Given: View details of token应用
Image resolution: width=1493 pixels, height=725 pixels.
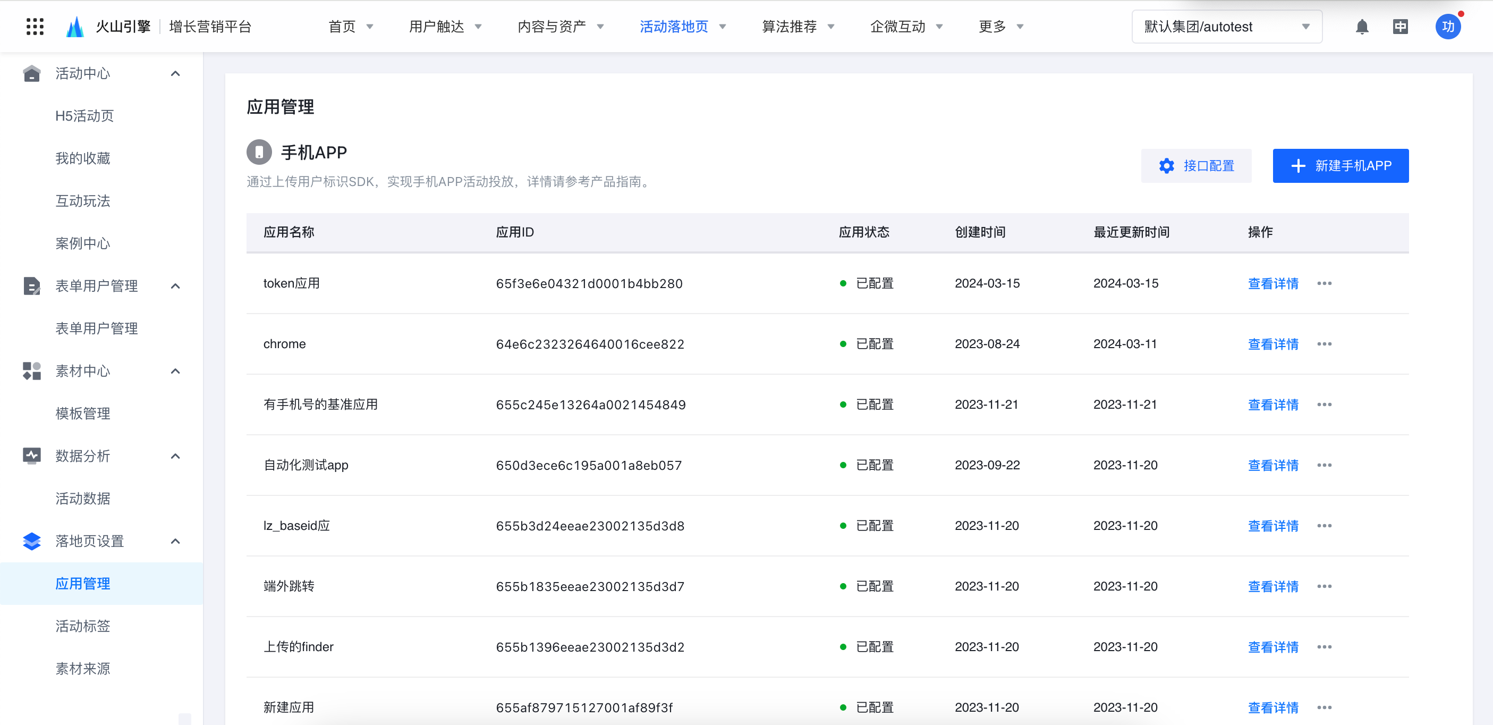Looking at the screenshot, I should (x=1273, y=284).
